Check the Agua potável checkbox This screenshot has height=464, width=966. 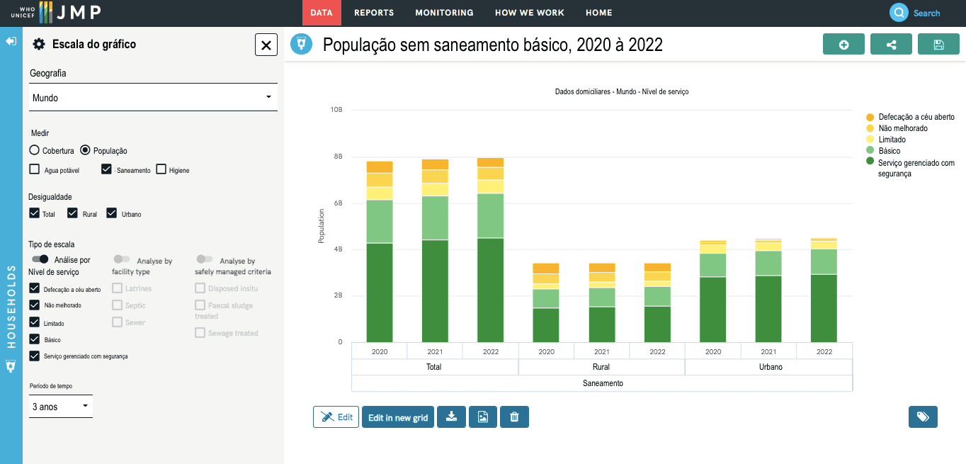coord(35,169)
